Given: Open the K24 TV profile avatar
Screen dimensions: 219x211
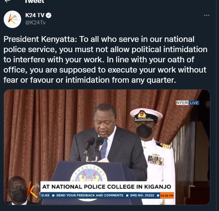Looking at the screenshot, I should point(12,19).
